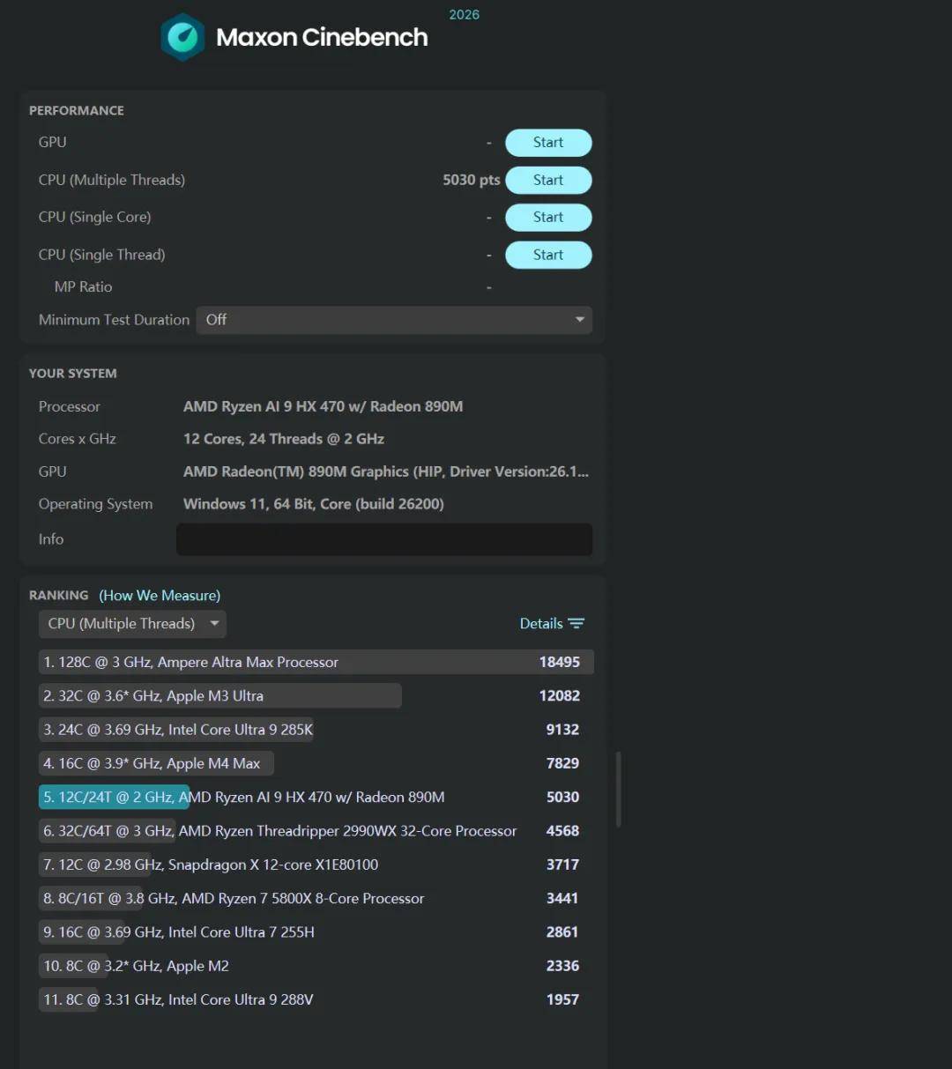
Task: Select the AMD Ryzen 7 5800X row
Action: (316, 899)
